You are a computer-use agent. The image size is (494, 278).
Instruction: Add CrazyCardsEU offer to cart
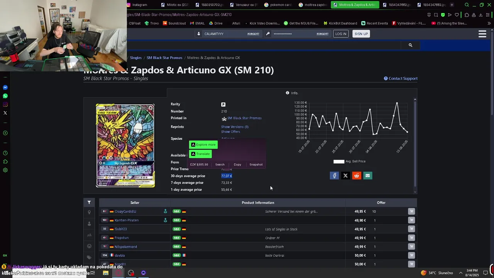[x=411, y=212]
